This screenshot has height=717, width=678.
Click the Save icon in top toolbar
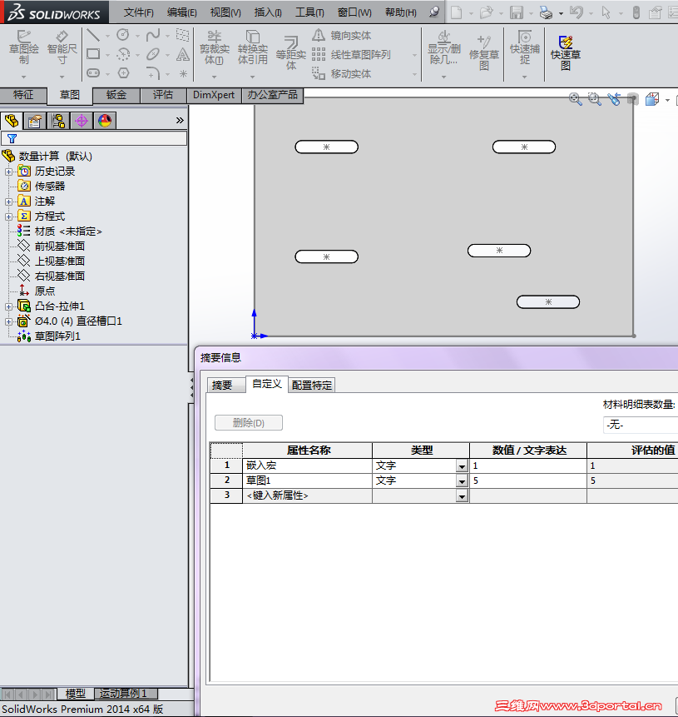pyautogui.click(x=517, y=12)
